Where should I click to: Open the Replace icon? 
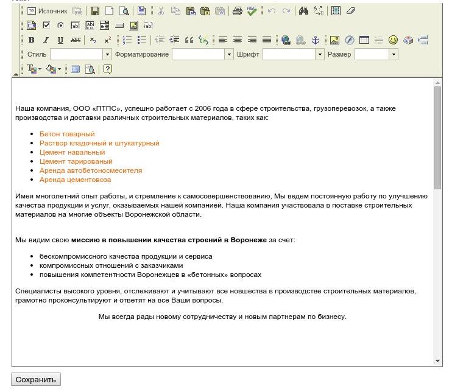[x=318, y=11]
